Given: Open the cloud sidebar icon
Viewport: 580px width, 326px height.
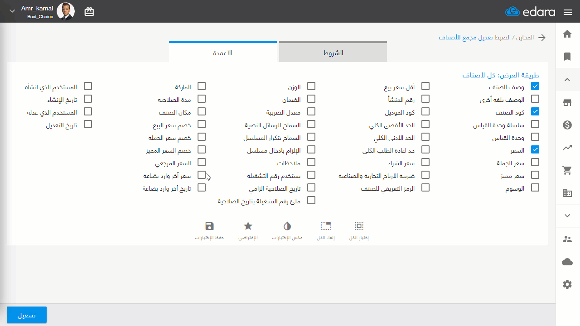Looking at the screenshot, I should [567, 262].
